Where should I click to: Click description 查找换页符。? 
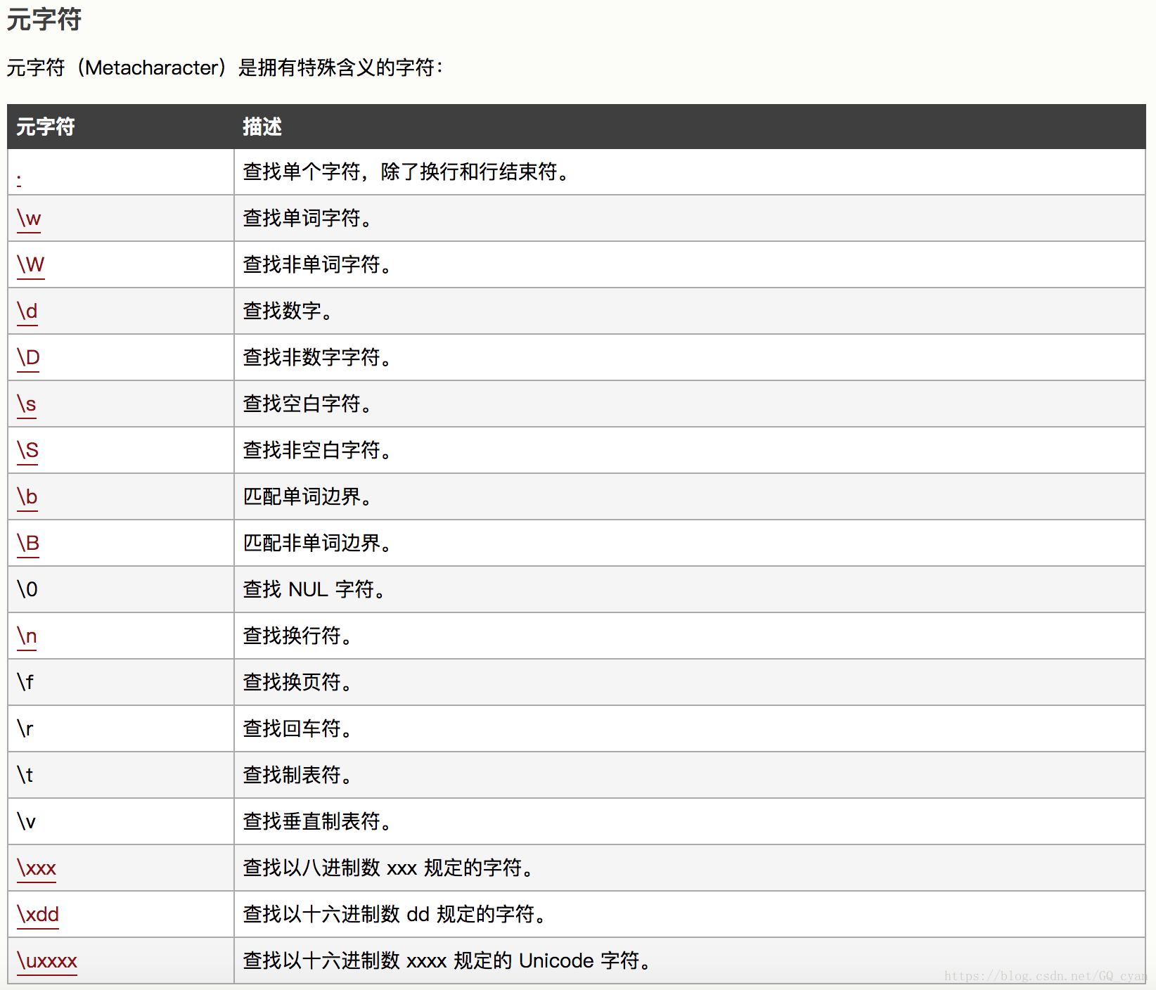tap(298, 682)
